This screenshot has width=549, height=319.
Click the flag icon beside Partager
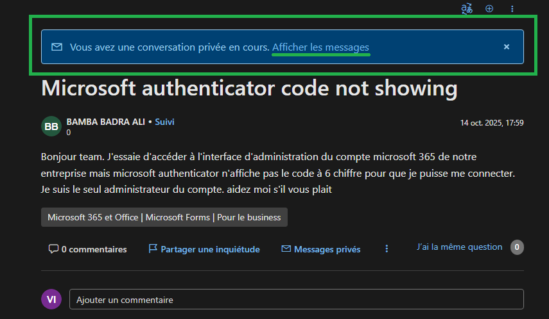153,249
